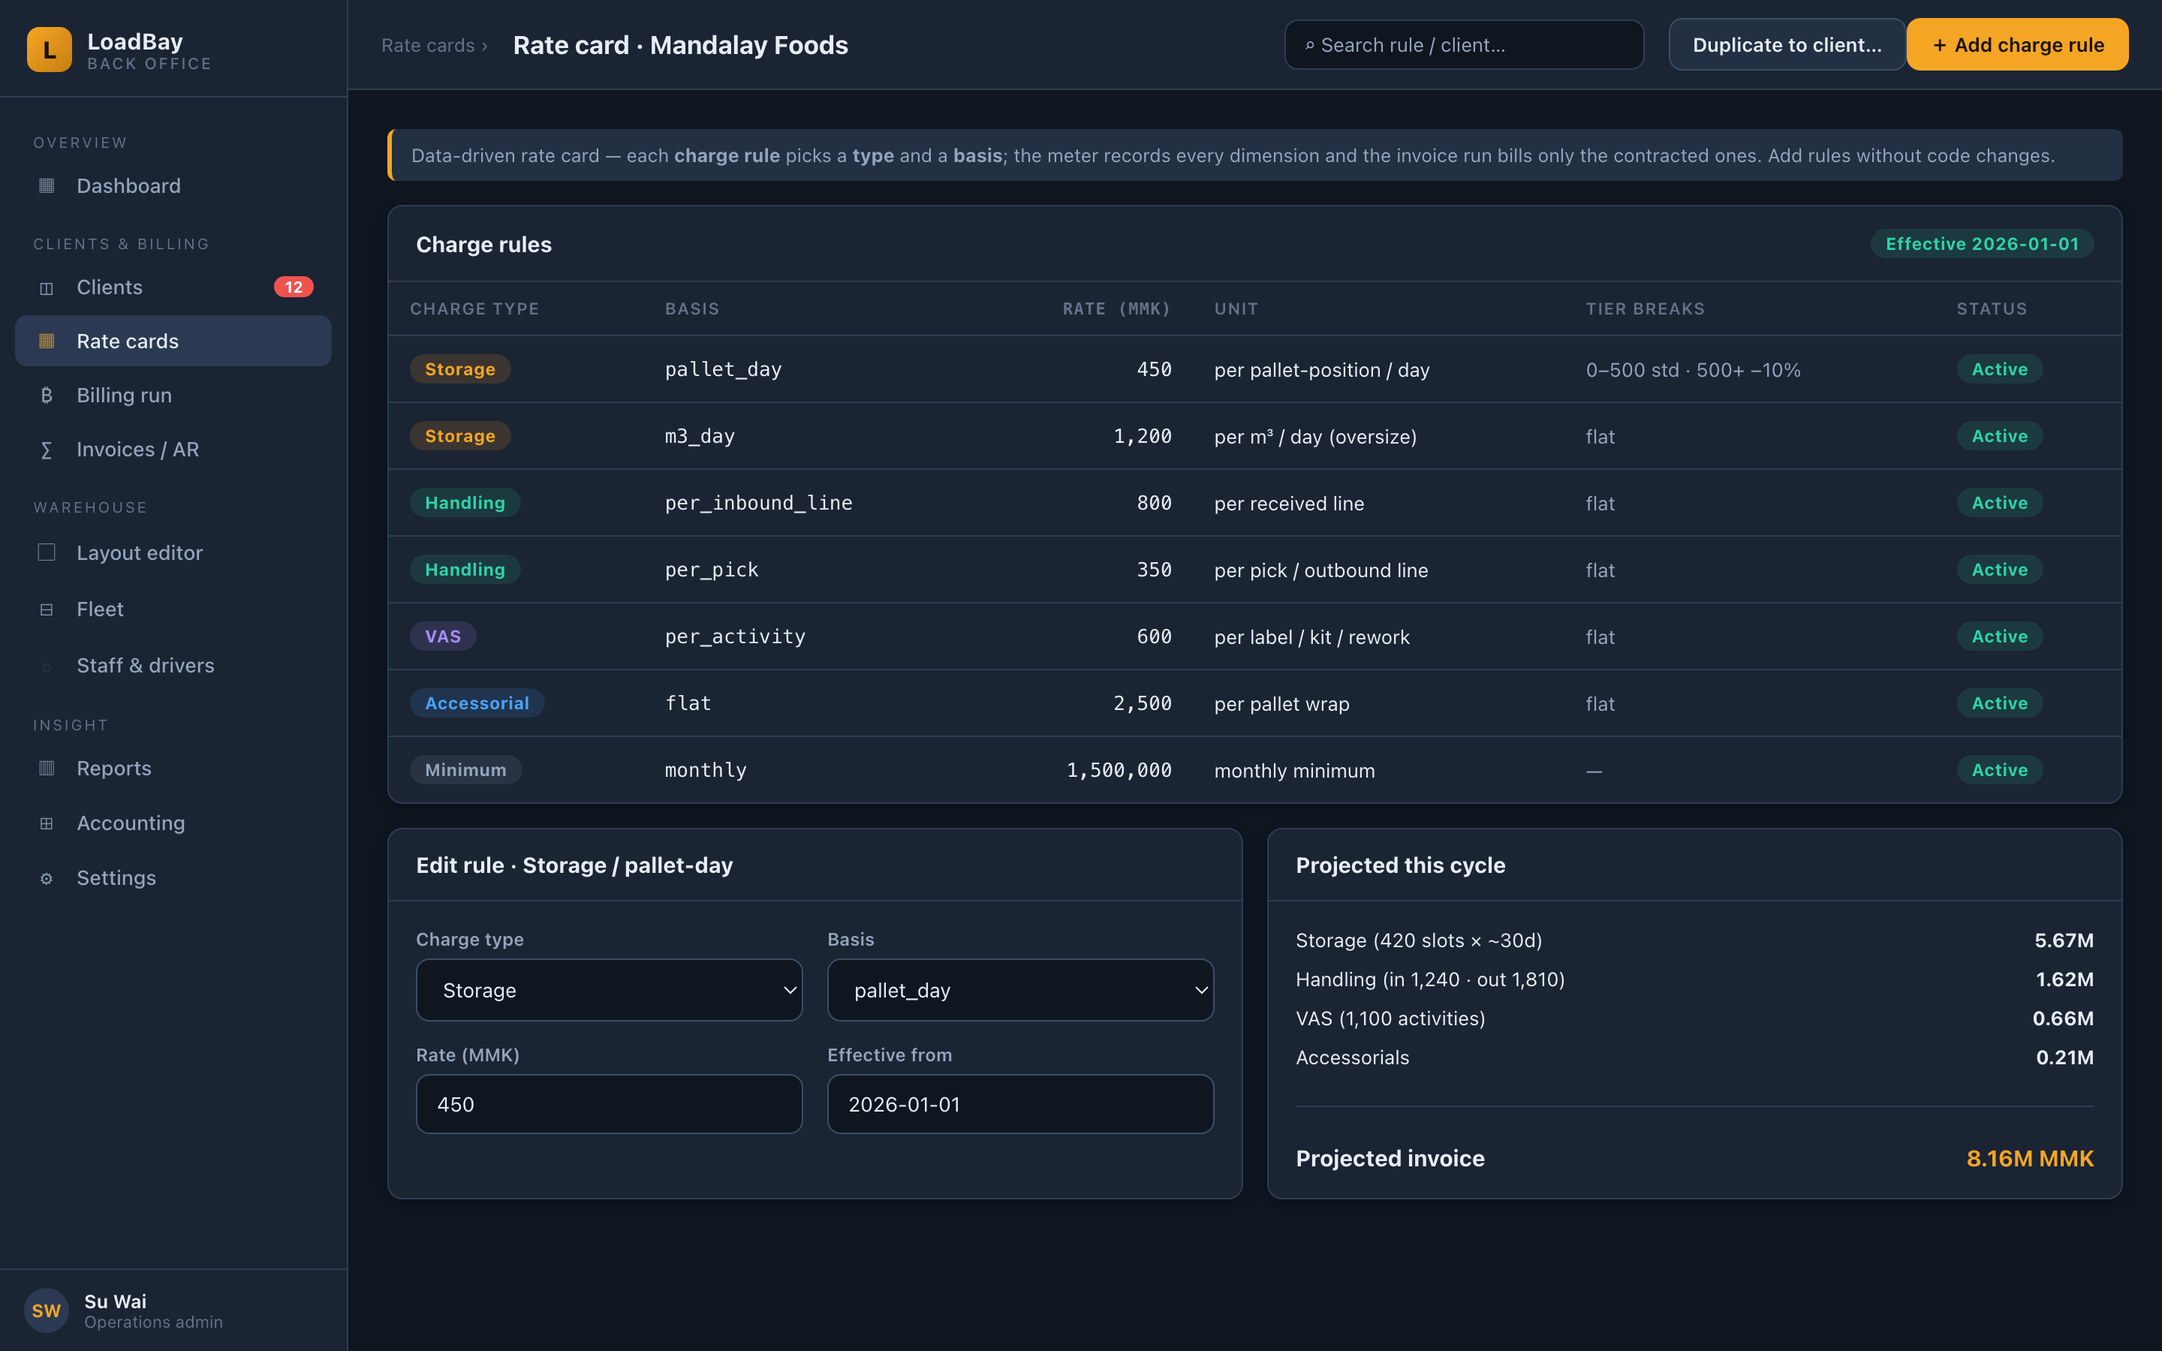Click the LoadBay logo icon
2162x1351 pixels.
(49, 49)
